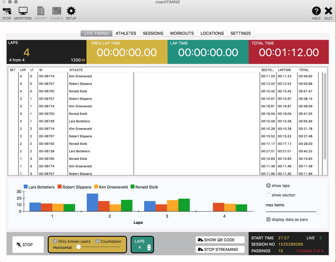Screen dimensions: 336x262
Task: Click the PREV LAP TIME panel
Action: pos(127,52)
